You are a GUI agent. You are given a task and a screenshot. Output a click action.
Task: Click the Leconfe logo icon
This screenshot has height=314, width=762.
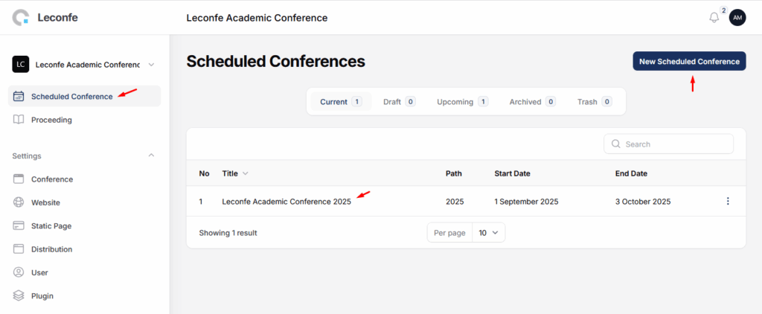click(22, 17)
